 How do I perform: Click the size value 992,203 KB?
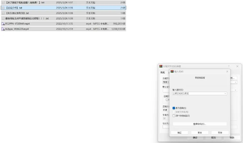[119, 24]
